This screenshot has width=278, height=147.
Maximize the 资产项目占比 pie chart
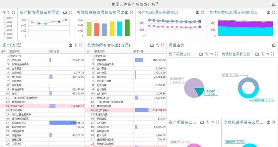[217, 54]
